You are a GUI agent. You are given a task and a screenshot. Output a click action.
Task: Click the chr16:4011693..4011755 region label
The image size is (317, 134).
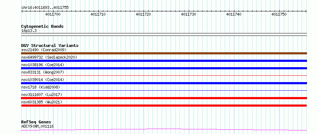(45, 8)
